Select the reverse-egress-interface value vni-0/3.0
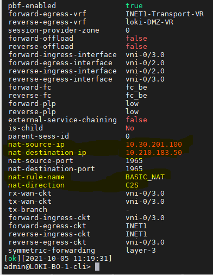Viewport: 213px width, 275px height. tap(145, 79)
